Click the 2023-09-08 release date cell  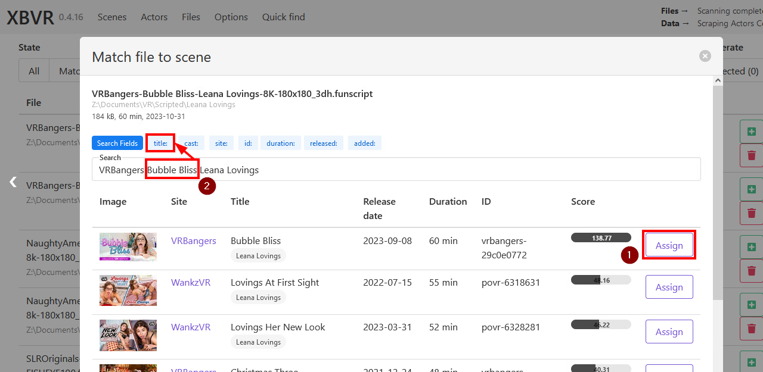387,240
